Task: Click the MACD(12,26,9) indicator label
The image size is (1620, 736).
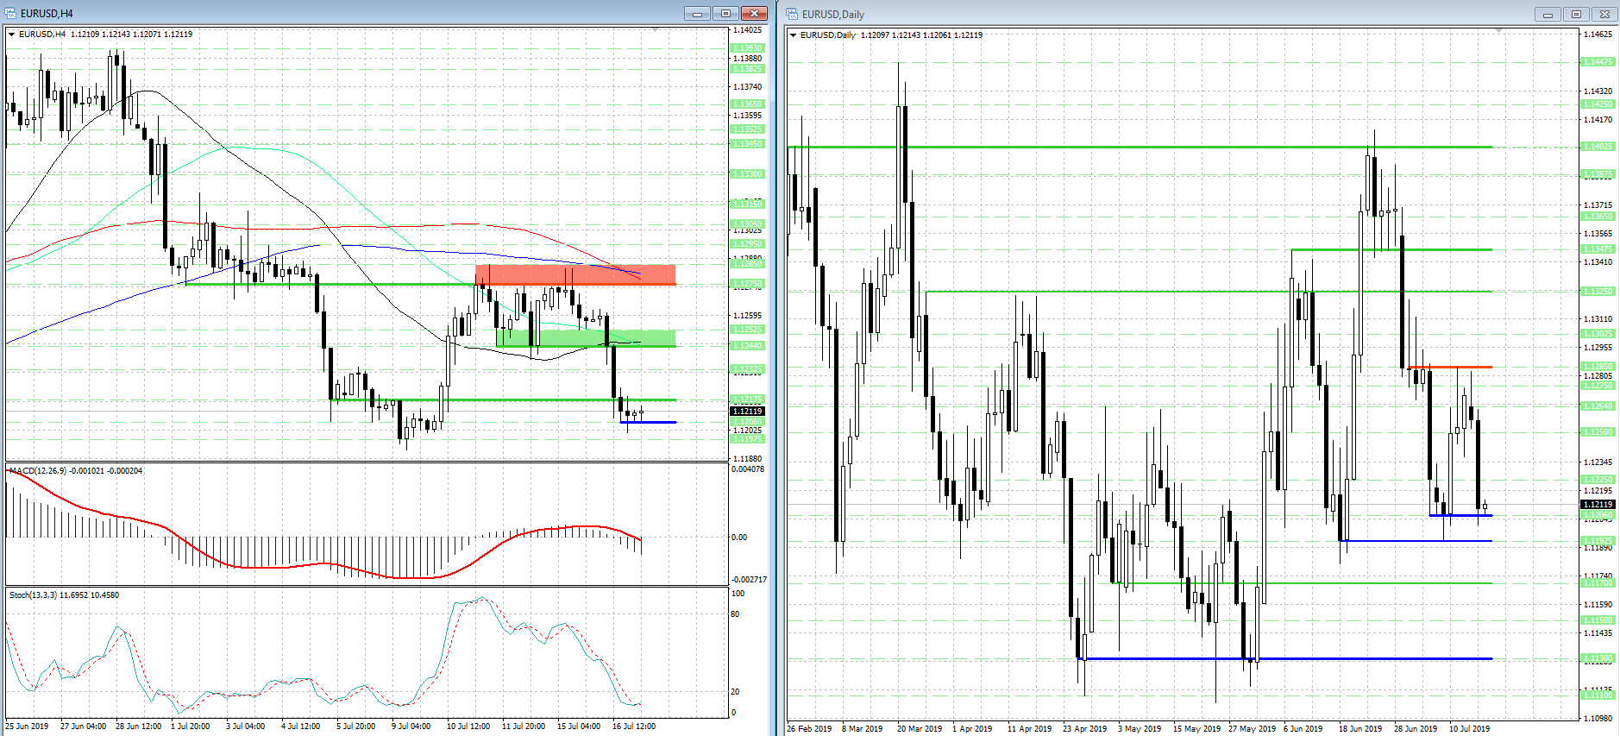Action: pyautogui.click(x=76, y=471)
